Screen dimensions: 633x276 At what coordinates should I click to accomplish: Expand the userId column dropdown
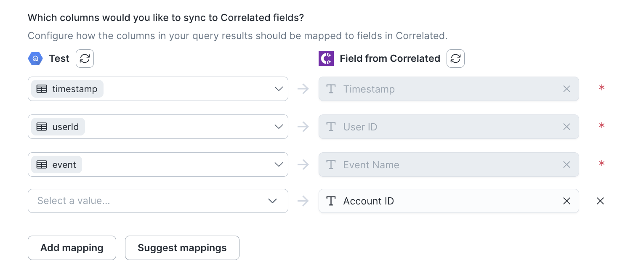point(278,127)
